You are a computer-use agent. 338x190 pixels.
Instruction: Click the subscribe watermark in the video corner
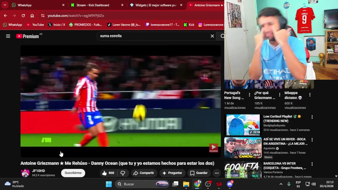pyautogui.click(x=214, y=148)
